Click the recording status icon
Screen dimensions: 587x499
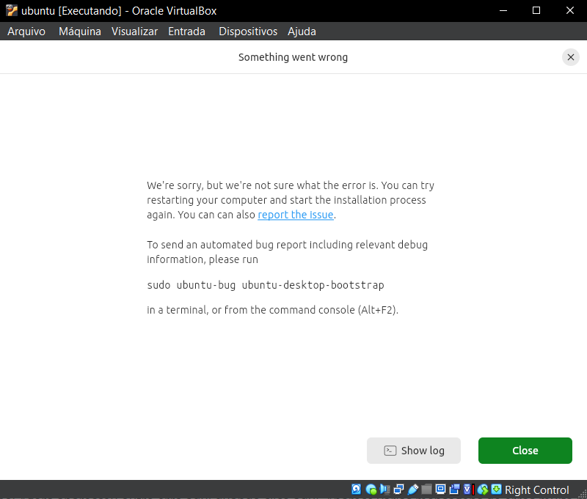[x=454, y=489]
